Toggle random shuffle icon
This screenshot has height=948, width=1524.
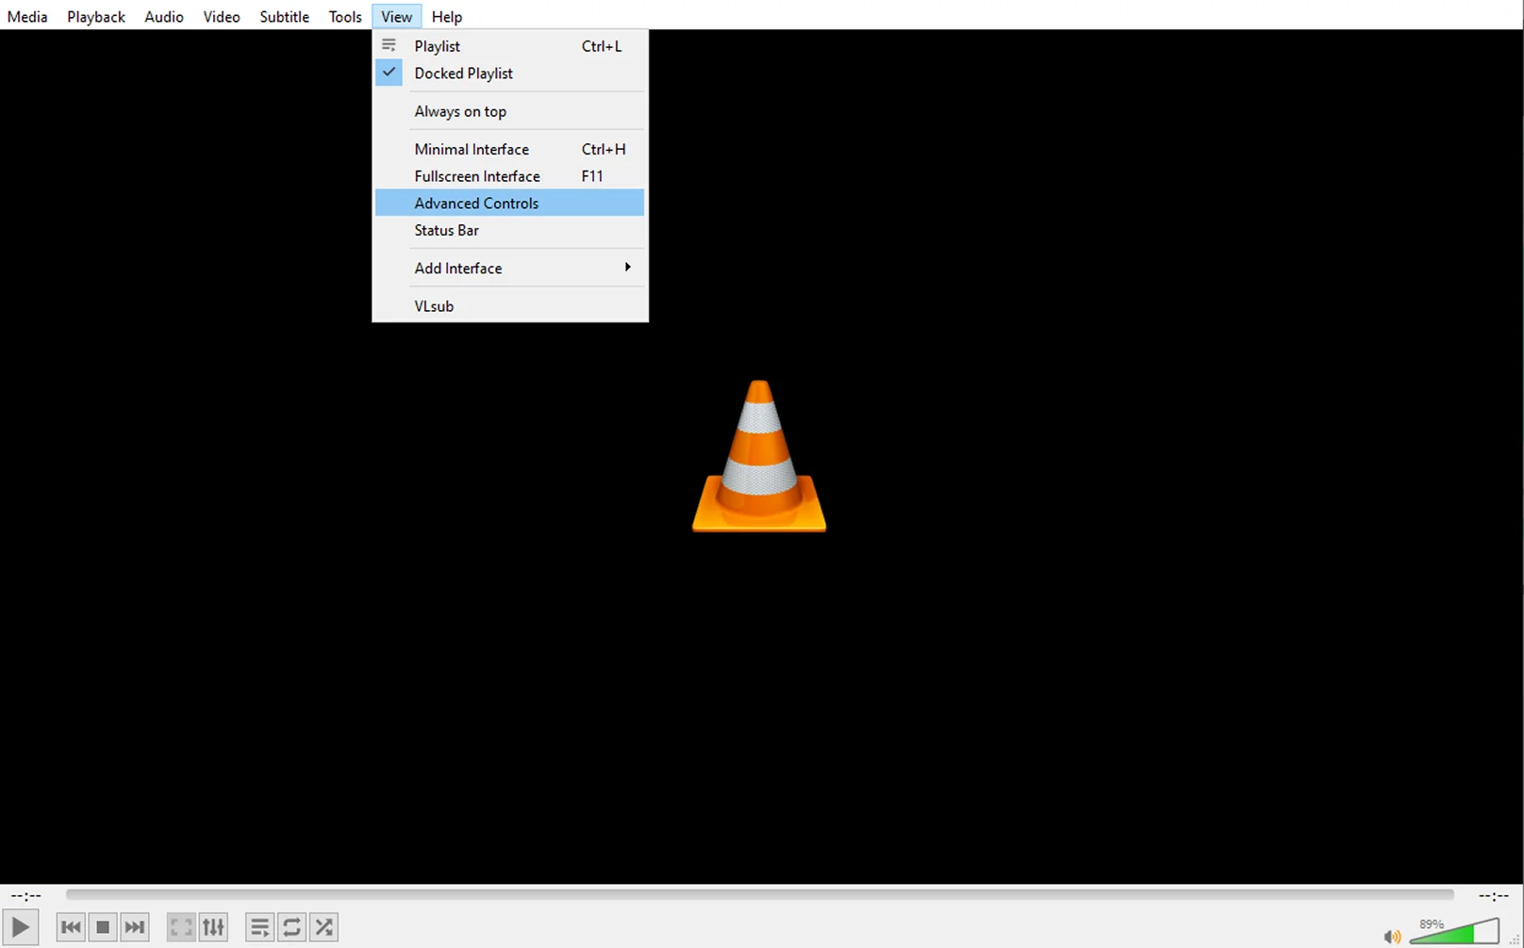click(x=324, y=927)
